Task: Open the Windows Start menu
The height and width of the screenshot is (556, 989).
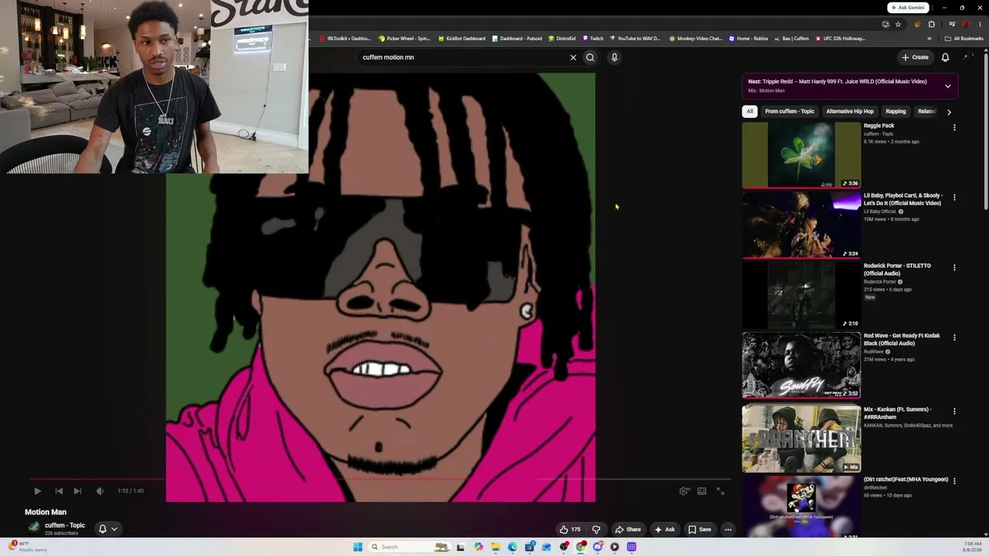Action: [358, 547]
